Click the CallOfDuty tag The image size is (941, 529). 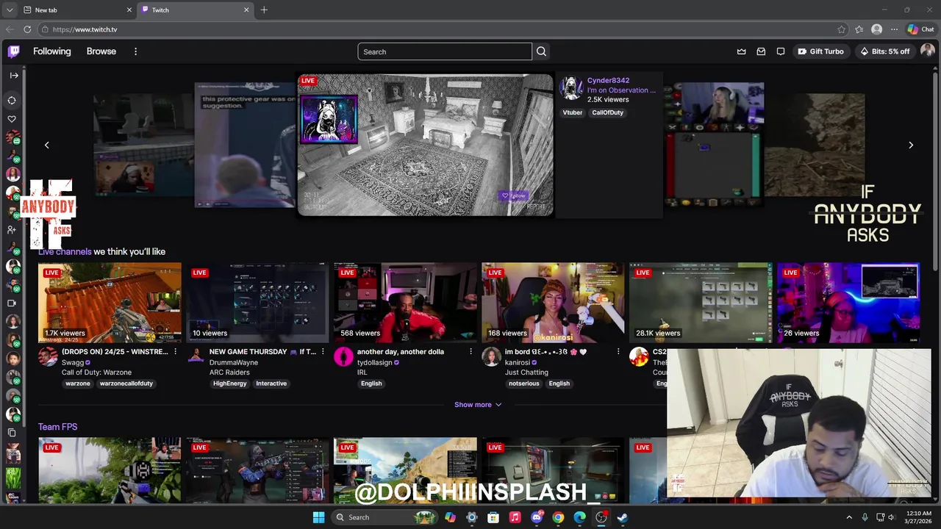click(608, 112)
